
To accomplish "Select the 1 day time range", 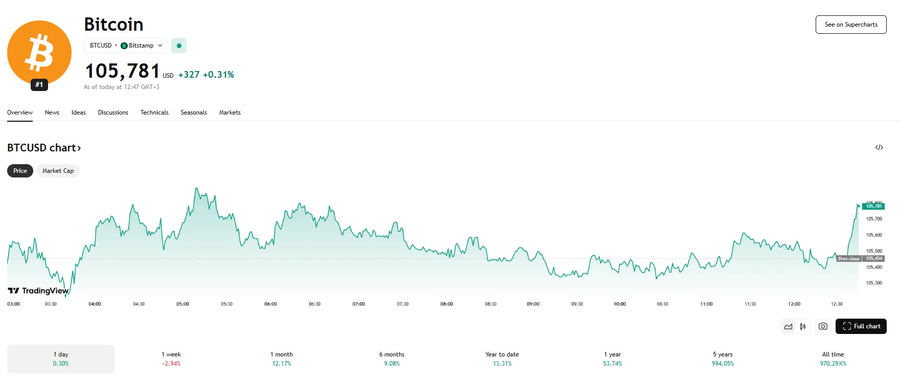I will pyautogui.click(x=61, y=359).
